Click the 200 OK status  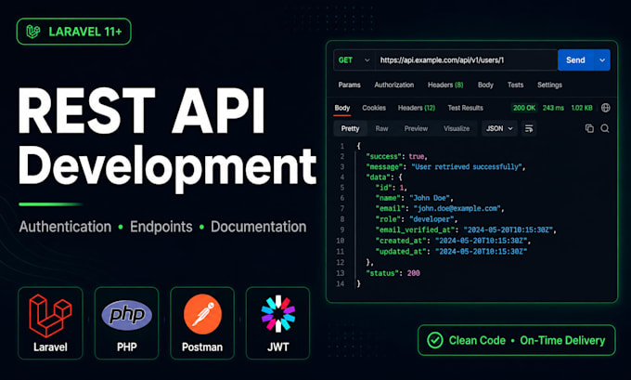[524, 108]
